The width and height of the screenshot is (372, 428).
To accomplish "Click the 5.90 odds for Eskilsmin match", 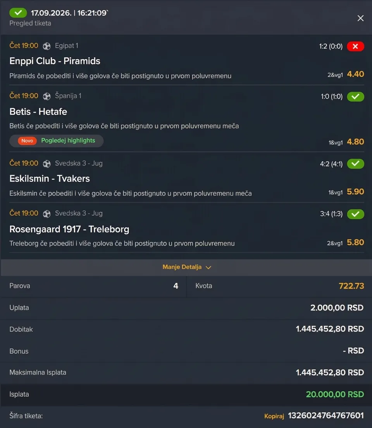I will pos(355,192).
